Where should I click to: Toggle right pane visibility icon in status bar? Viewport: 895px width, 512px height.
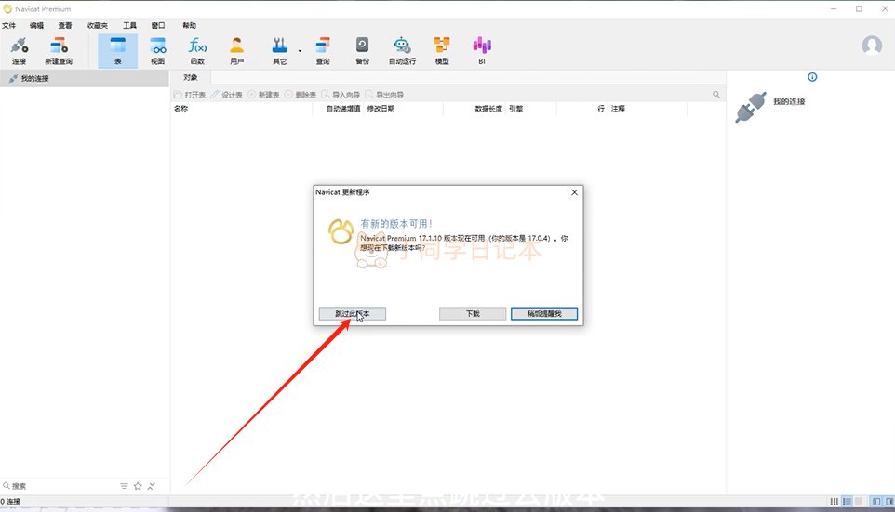pos(889,501)
